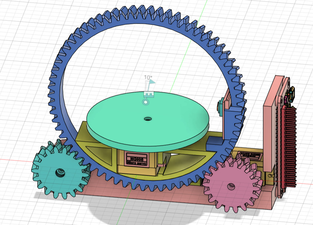
Task: Click the red pin header strip
Action: tap(290, 146)
